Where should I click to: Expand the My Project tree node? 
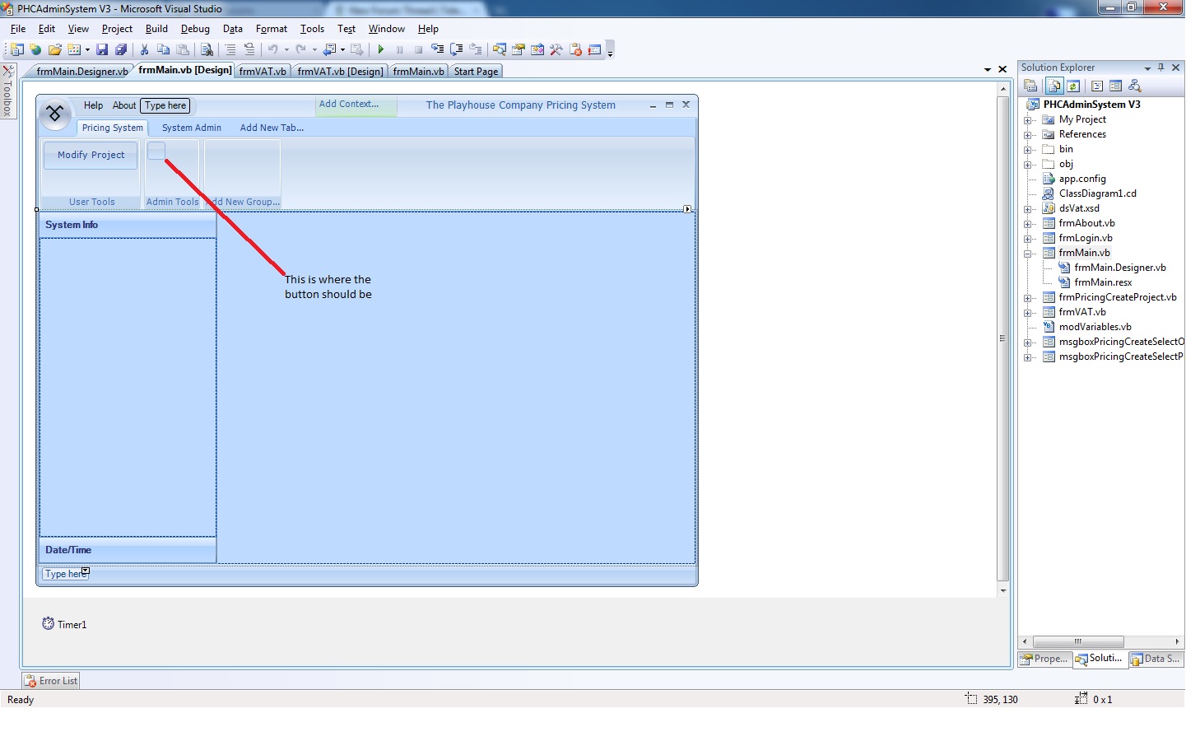[1028, 120]
